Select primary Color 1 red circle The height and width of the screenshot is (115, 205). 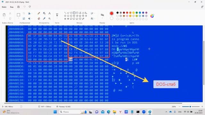click(x=111, y=13)
